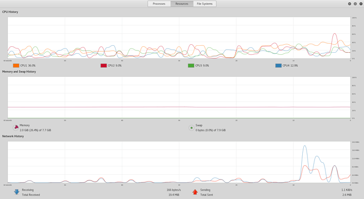The height and width of the screenshot is (199, 364).
Task: Click the Memory 2.0 GiB usage text
Action: click(x=35, y=130)
